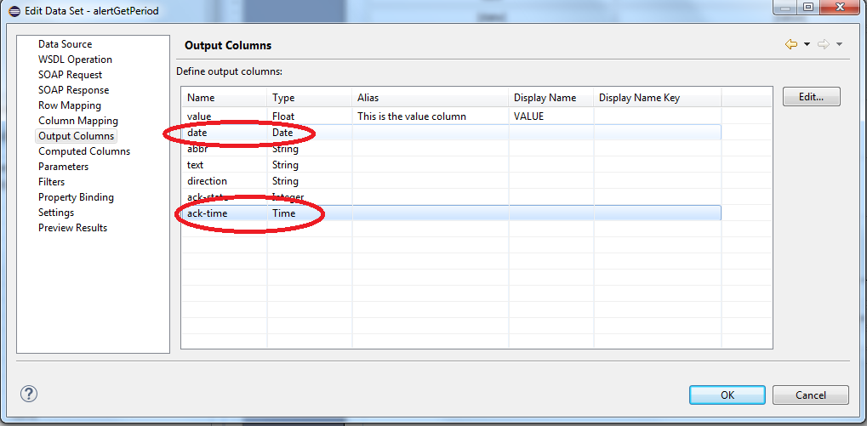Click the Eclipse icon in title bar
867x426 pixels.
click(x=14, y=10)
